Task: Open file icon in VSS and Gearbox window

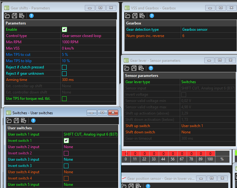Action: coord(127,16)
